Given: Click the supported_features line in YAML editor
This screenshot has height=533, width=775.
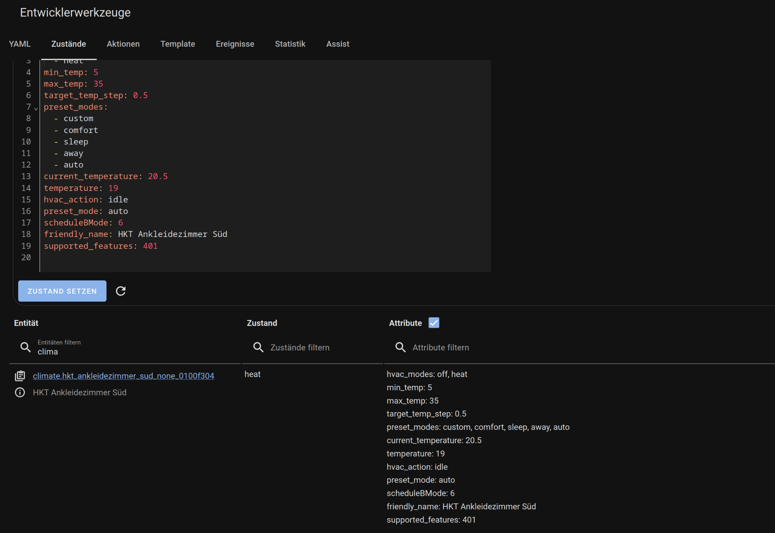Looking at the screenshot, I should pos(101,246).
